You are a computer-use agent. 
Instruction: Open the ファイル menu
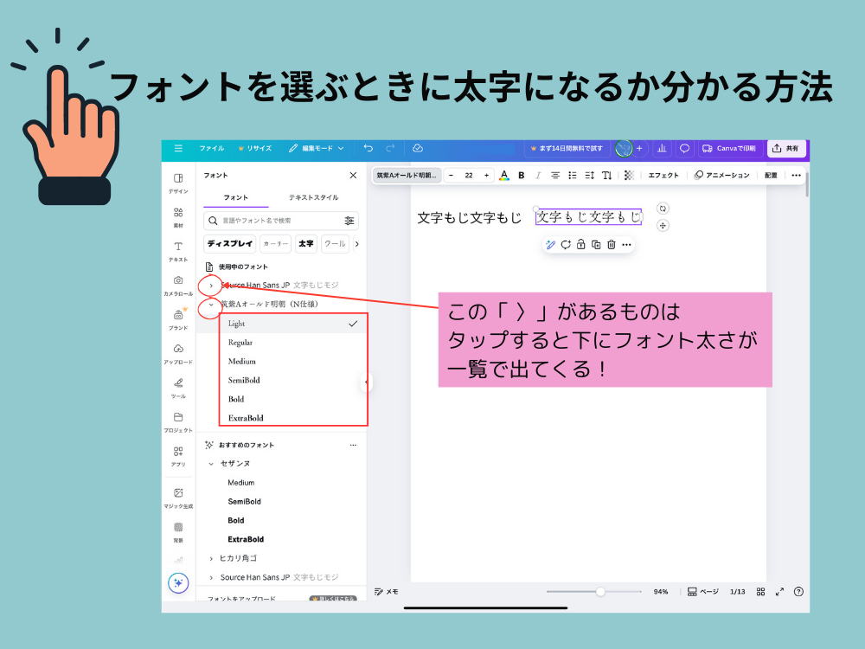(x=214, y=149)
